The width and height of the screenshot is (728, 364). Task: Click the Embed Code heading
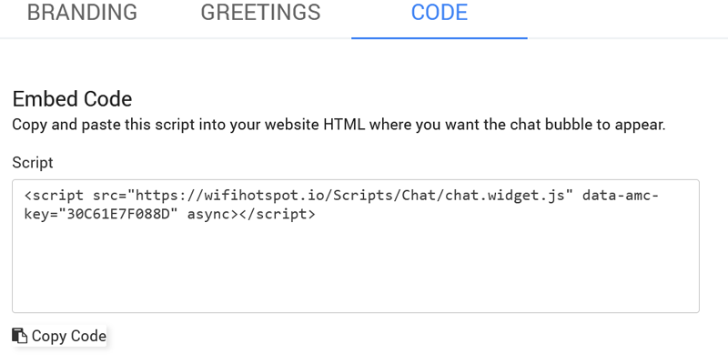(72, 99)
